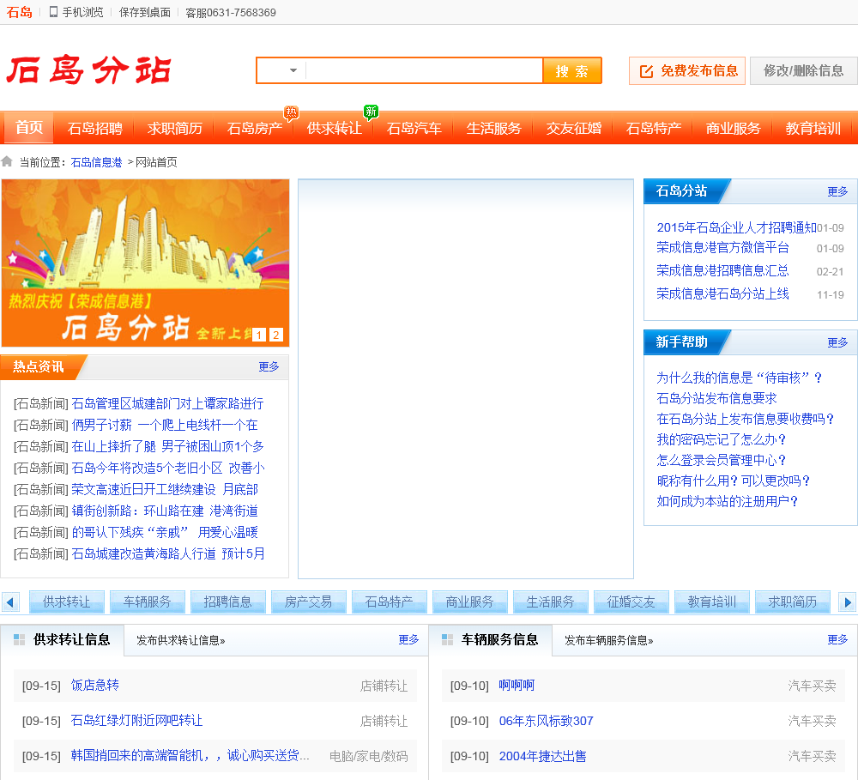This screenshot has height=780, width=858.
Task: Open the 供求转让 navigation item
Action: point(335,128)
